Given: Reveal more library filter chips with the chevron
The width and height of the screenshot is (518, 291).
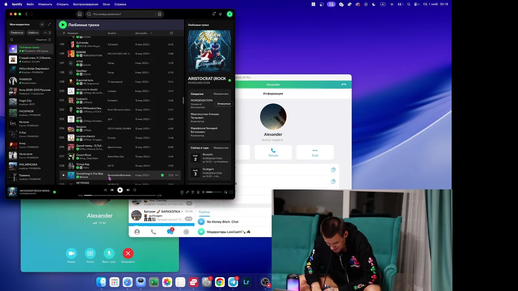Looking at the screenshot, I should 50,32.
